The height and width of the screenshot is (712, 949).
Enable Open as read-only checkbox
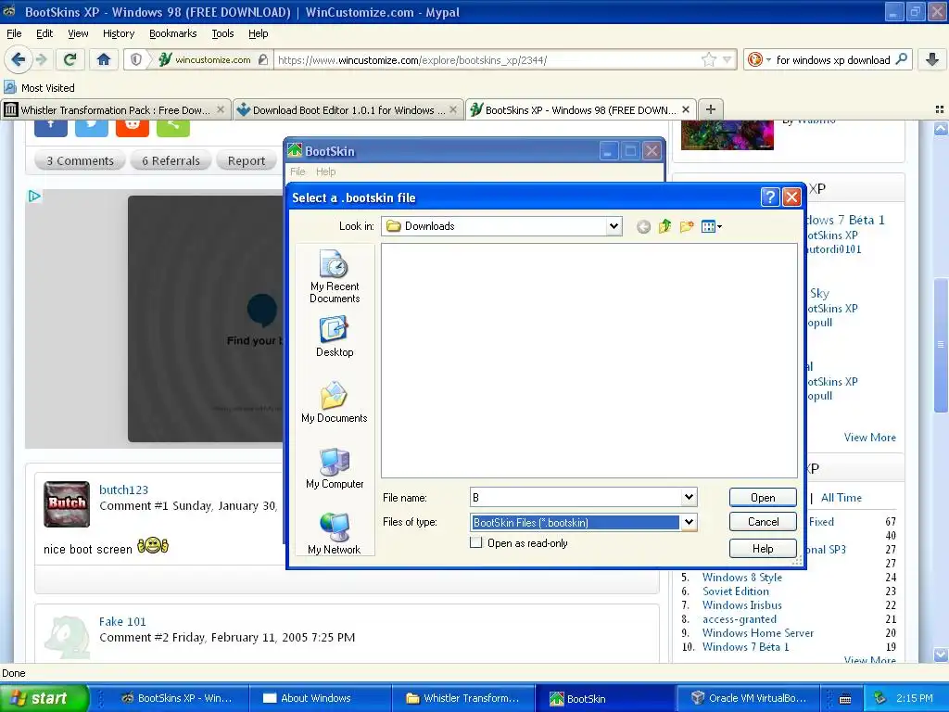tap(476, 542)
